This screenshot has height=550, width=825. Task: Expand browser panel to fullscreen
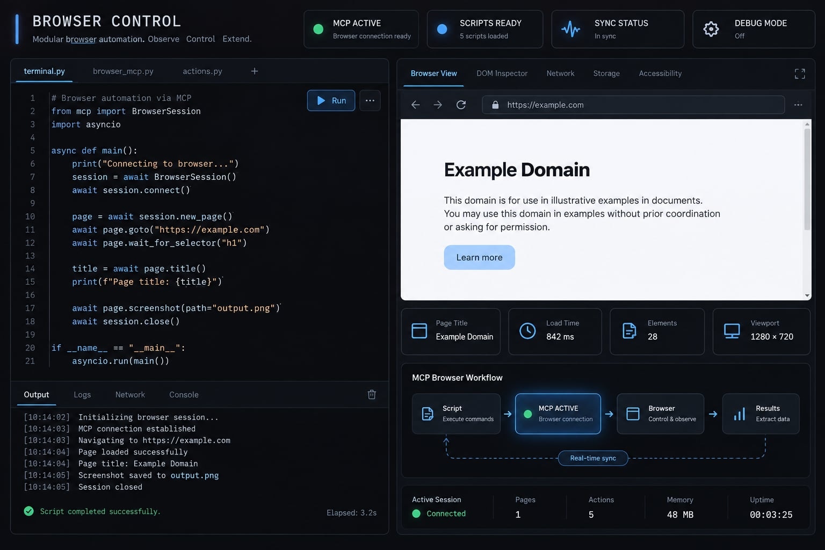pyautogui.click(x=800, y=74)
